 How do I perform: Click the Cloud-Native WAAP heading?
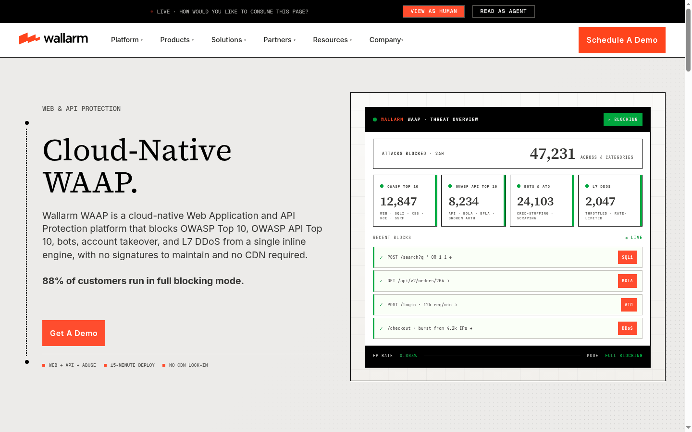click(137, 166)
